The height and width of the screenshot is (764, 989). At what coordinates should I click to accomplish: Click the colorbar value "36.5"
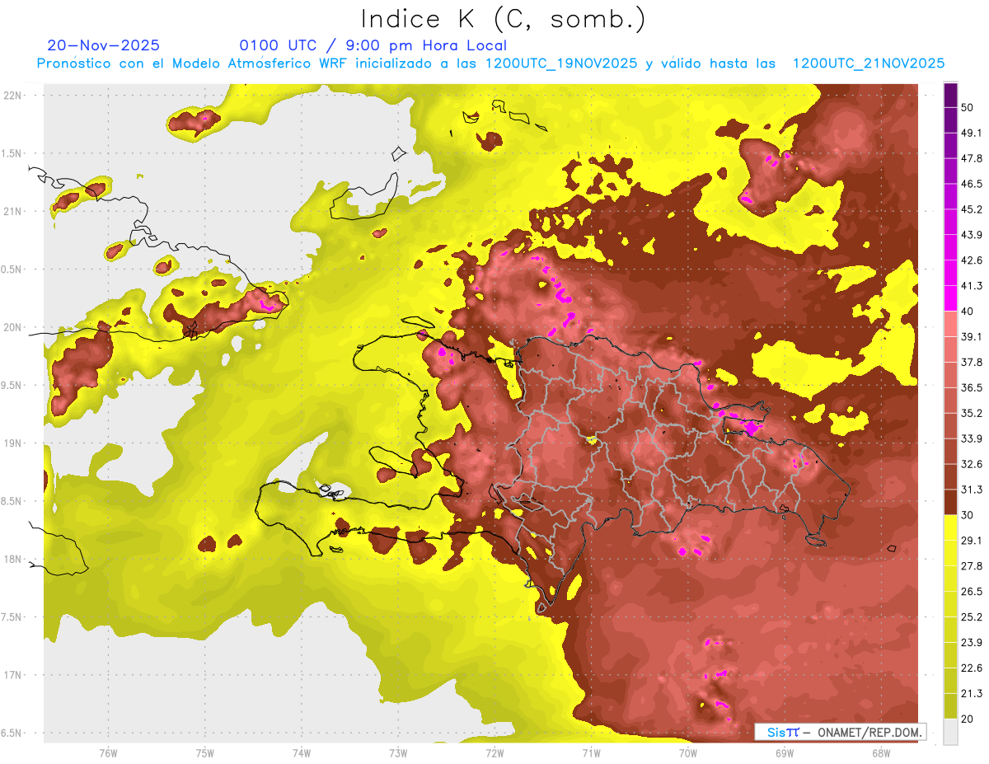[973, 387]
